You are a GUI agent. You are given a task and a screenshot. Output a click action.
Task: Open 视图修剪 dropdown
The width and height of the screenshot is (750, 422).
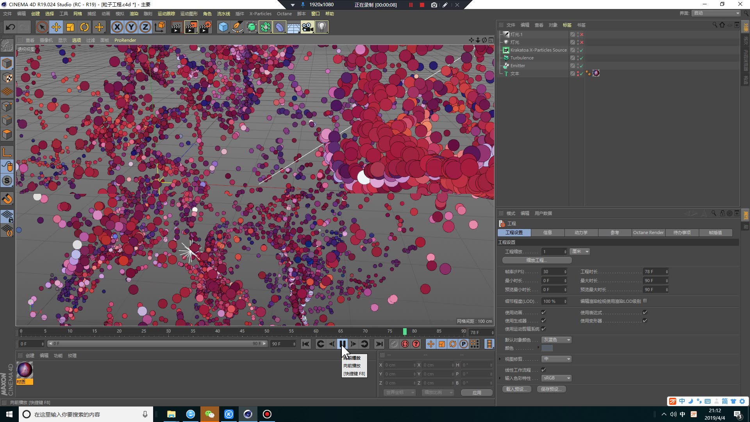coord(557,359)
